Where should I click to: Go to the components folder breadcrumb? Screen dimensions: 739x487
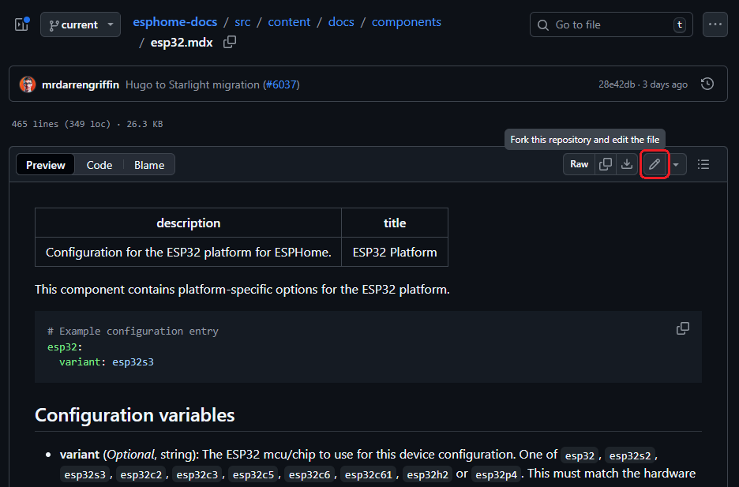click(407, 22)
